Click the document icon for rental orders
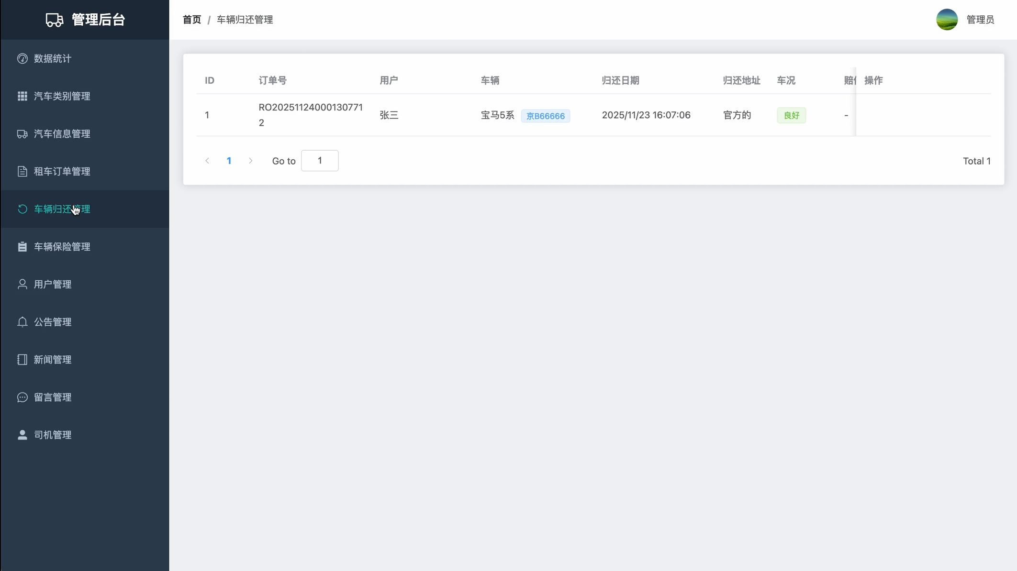 pos(22,171)
